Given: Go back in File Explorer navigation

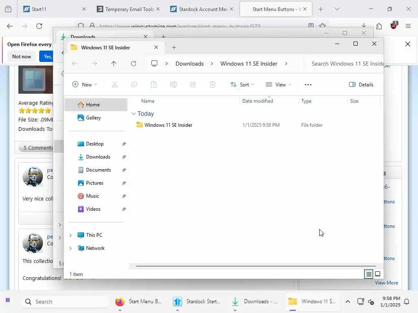Looking at the screenshot, I should click(x=75, y=64).
